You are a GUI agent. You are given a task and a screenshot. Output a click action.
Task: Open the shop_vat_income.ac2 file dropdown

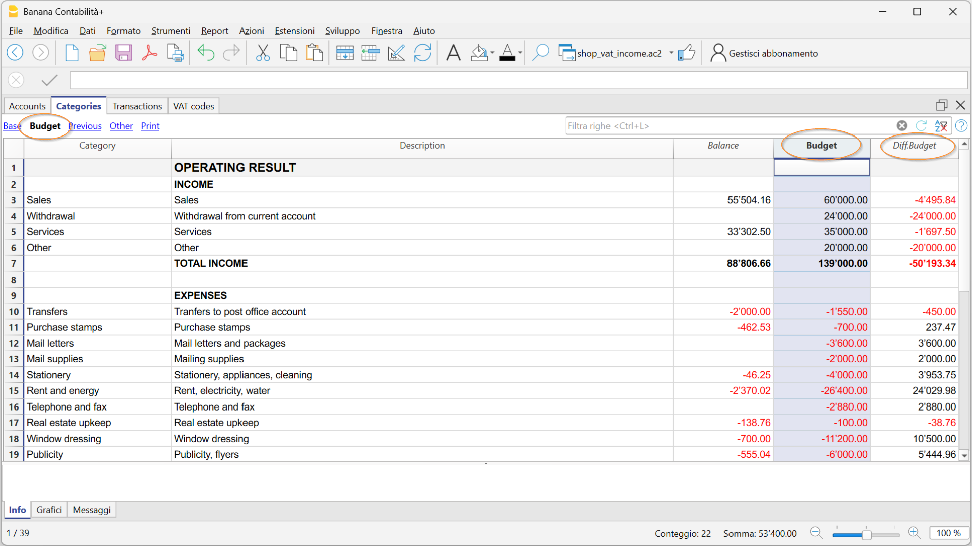pyautogui.click(x=671, y=53)
